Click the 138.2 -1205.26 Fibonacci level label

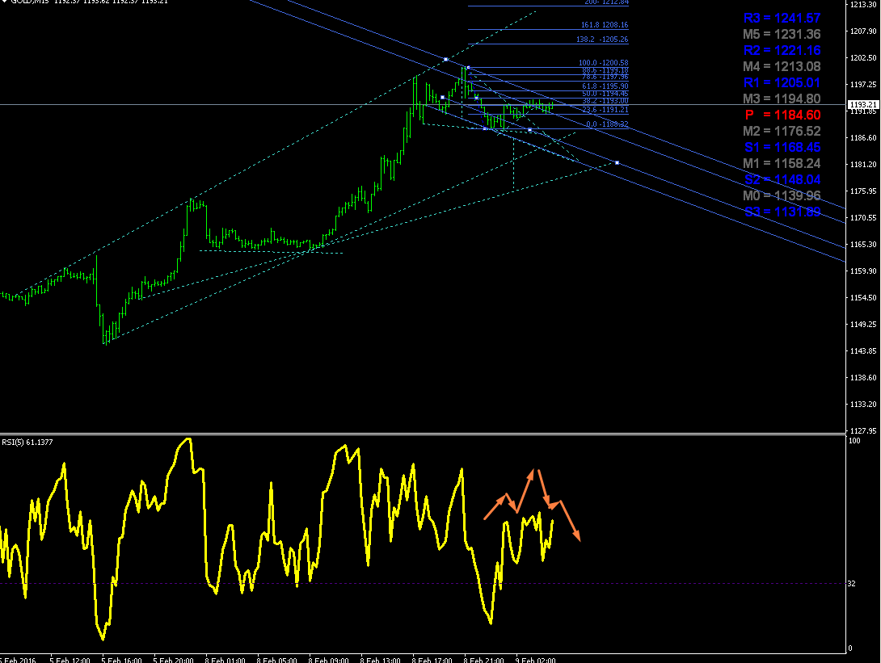[x=602, y=40]
